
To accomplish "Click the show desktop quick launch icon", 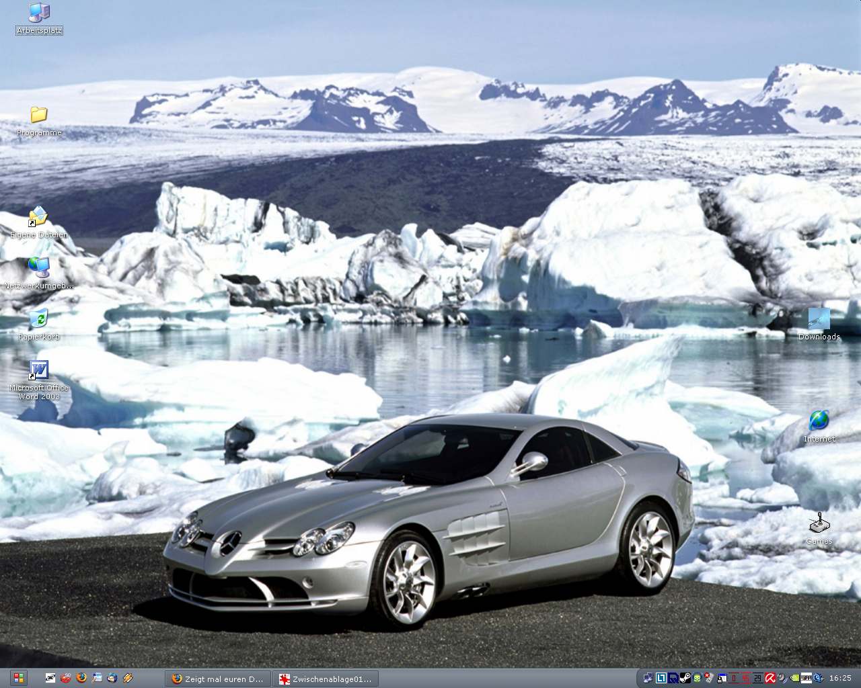I will click(97, 678).
